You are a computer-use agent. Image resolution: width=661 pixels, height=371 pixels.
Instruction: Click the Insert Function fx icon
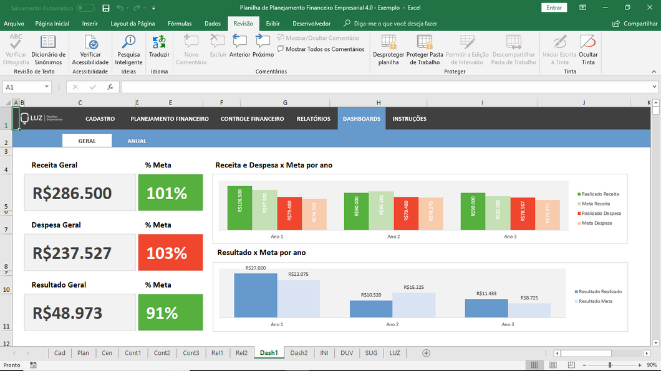pos(110,87)
